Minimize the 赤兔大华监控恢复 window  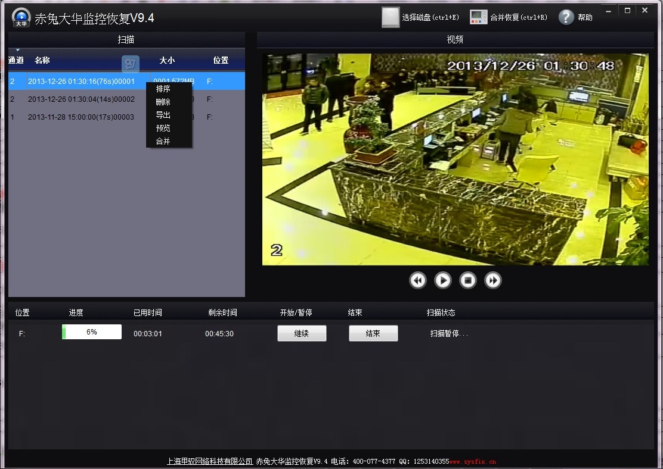pos(609,11)
